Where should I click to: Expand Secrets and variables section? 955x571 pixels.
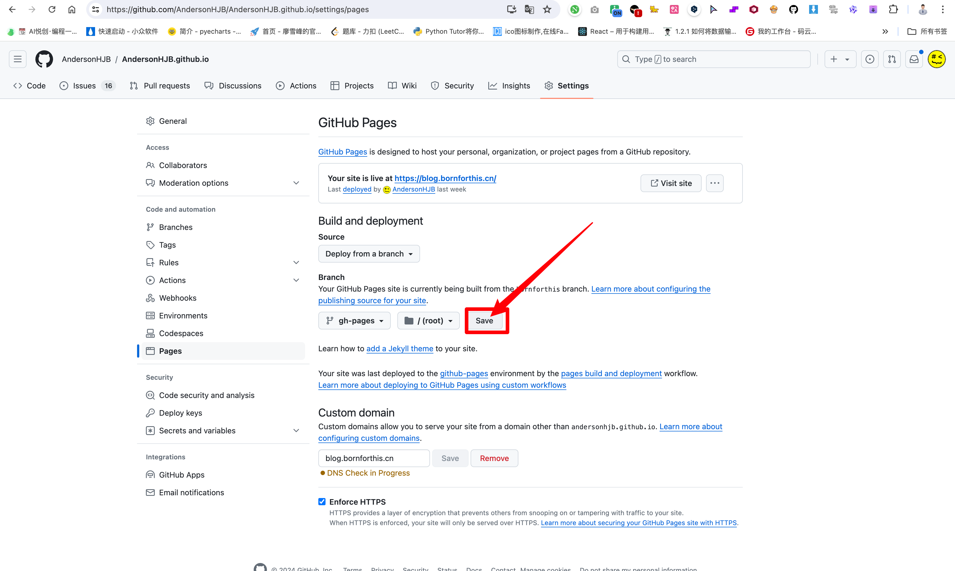click(x=296, y=431)
